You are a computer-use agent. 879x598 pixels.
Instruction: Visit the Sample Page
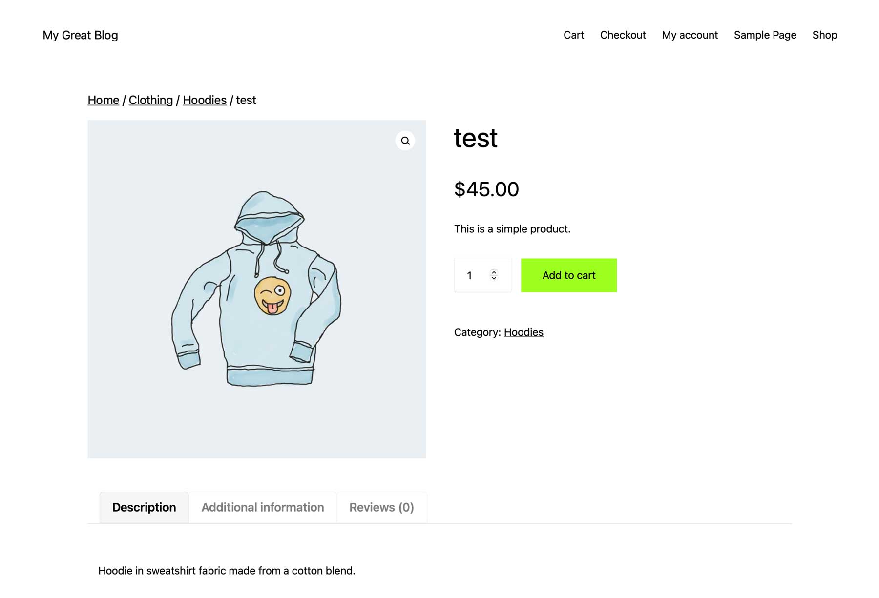tap(765, 35)
